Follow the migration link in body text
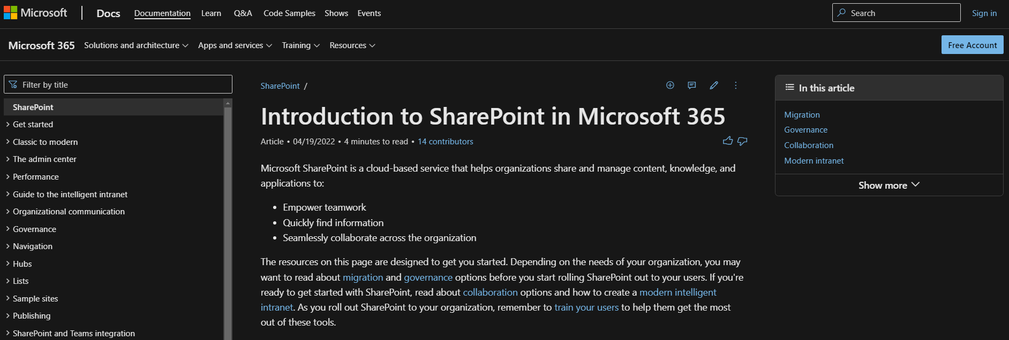The image size is (1009, 340). 363,277
